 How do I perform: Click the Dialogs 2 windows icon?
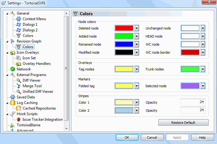pos(19,30)
